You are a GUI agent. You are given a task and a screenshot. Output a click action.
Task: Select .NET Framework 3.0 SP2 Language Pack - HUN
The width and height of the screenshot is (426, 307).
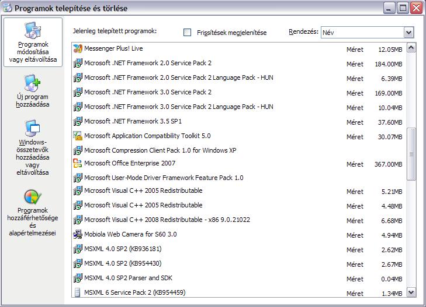pyautogui.click(x=239, y=107)
